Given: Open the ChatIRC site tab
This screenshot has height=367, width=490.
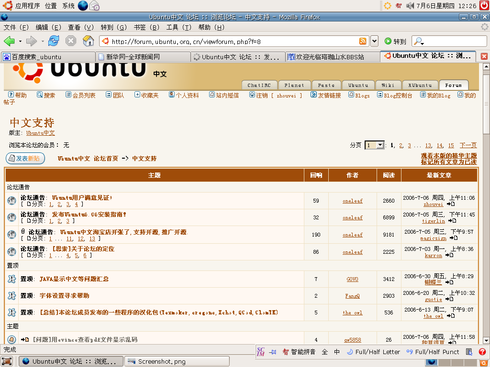Looking at the screenshot, I should click(x=259, y=85).
